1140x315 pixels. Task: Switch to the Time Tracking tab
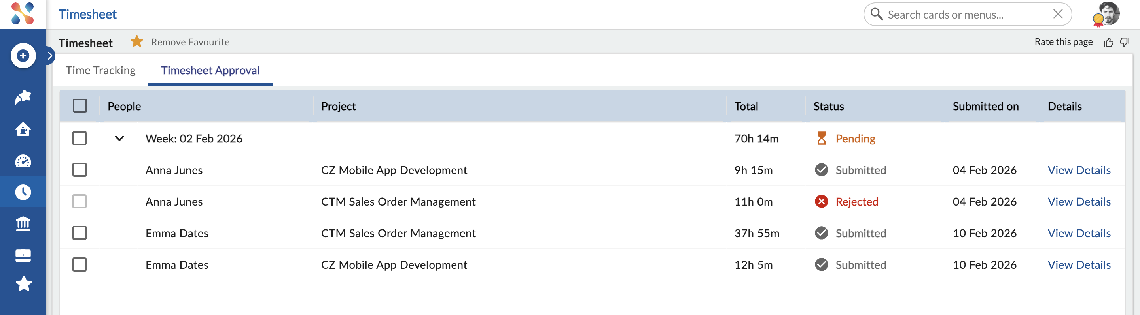pos(101,70)
